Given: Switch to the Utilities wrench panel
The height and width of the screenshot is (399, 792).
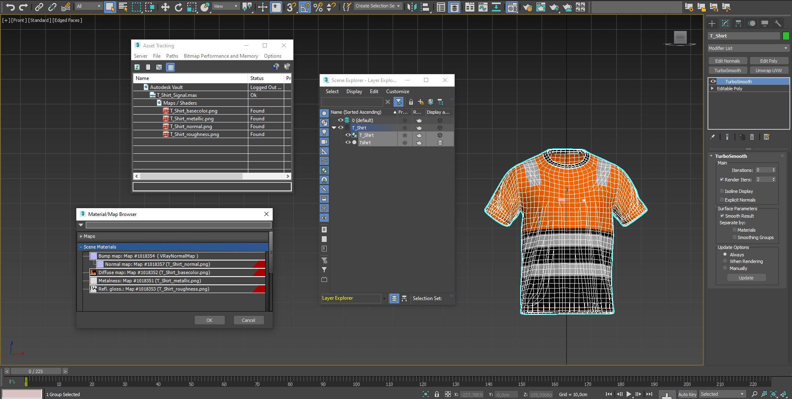Looking at the screenshot, I should click(x=778, y=23).
